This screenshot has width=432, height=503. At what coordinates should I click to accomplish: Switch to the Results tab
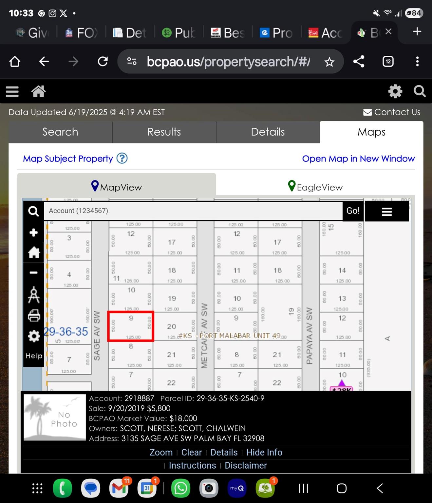tap(164, 132)
